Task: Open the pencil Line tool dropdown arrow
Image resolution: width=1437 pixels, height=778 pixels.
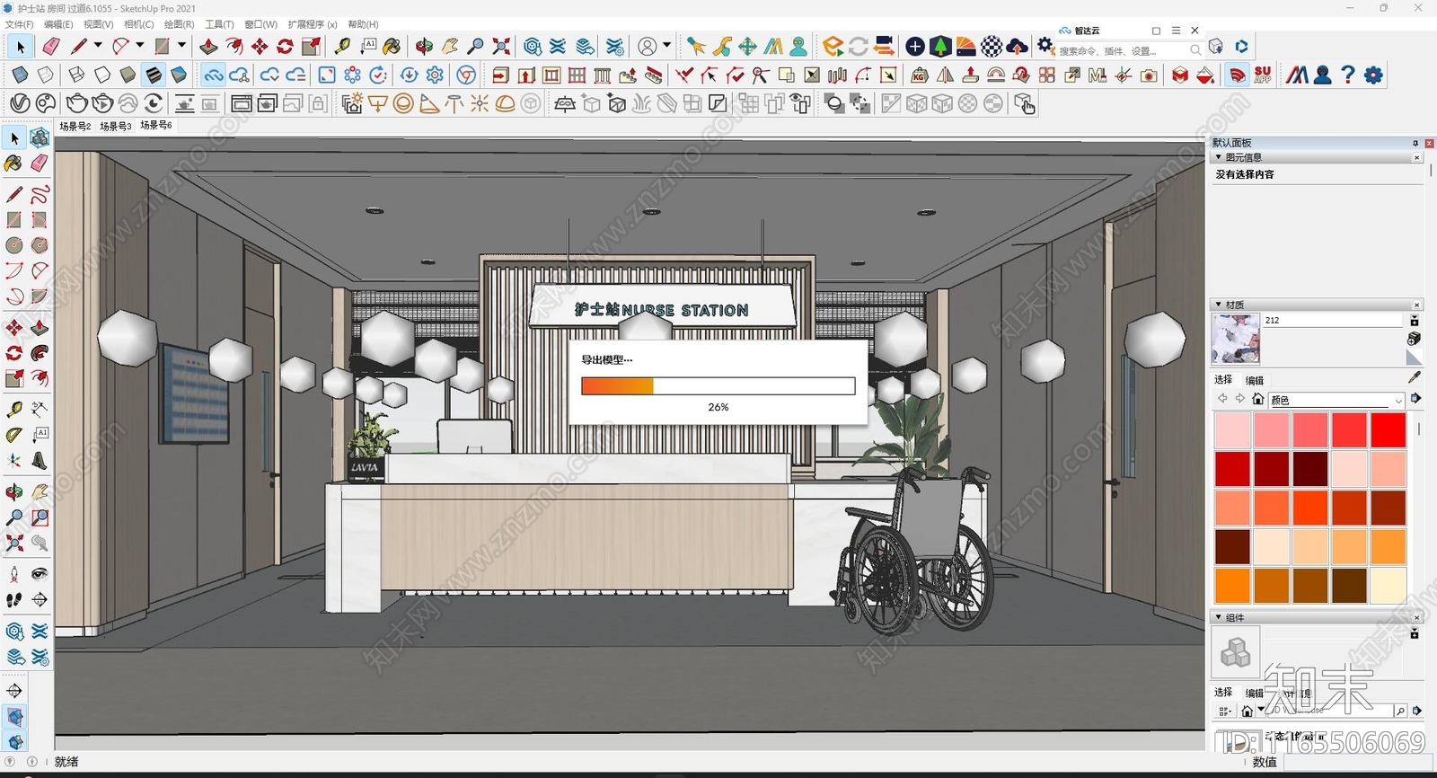Action: 98,45
